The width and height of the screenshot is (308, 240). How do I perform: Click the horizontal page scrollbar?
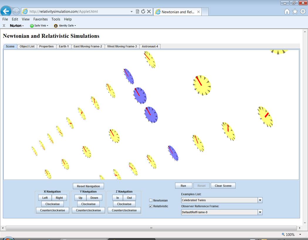coord(151,228)
